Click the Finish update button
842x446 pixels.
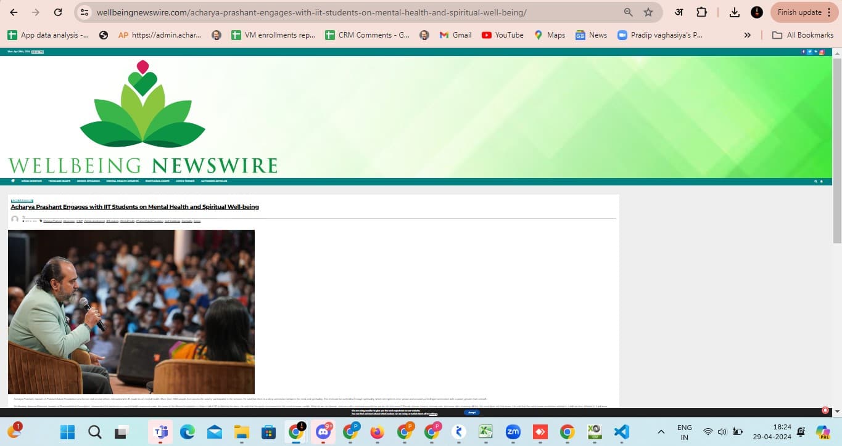point(803,12)
